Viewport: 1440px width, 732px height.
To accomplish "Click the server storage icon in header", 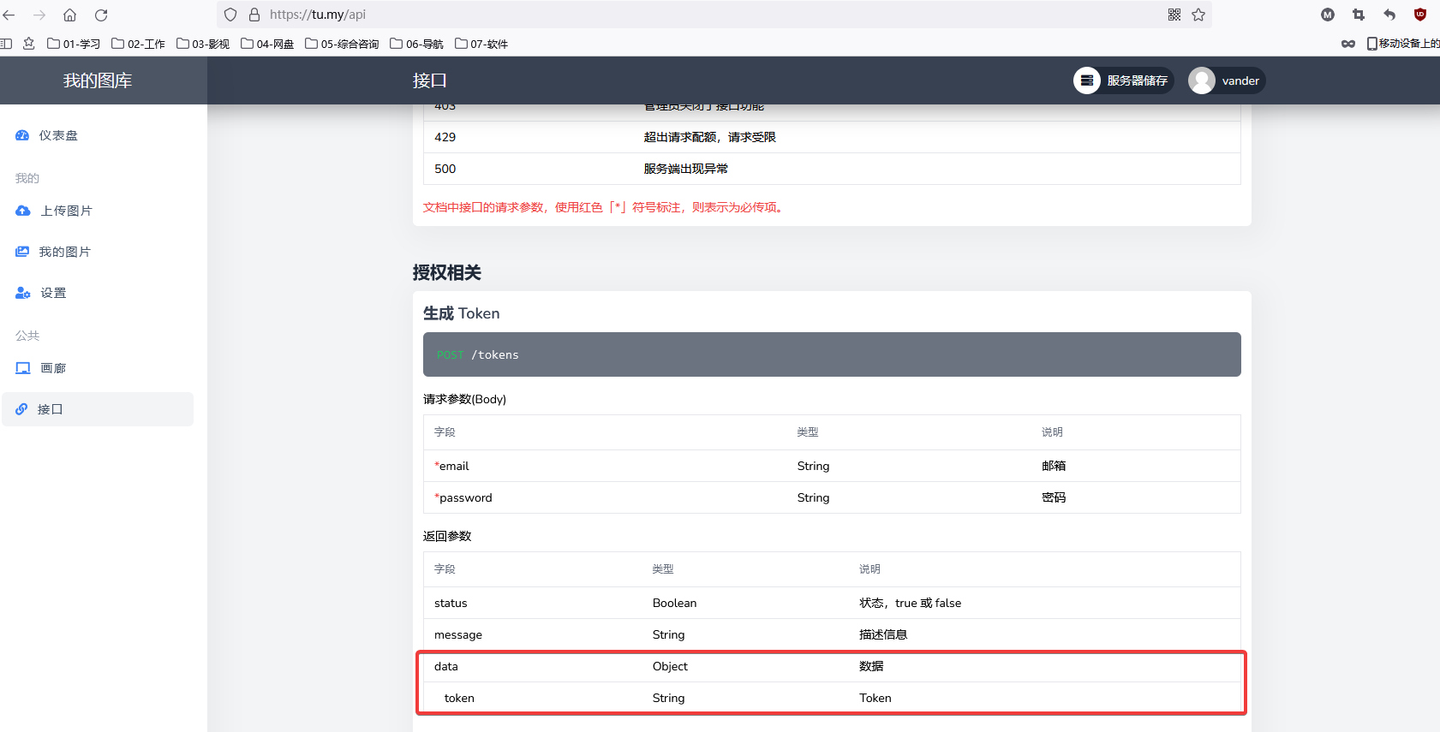I will click(x=1087, y=80).
